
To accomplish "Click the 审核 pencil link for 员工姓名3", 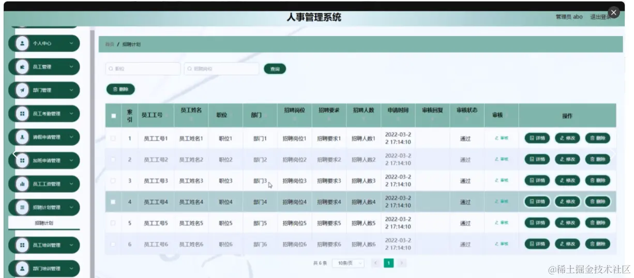I will 502,181.
